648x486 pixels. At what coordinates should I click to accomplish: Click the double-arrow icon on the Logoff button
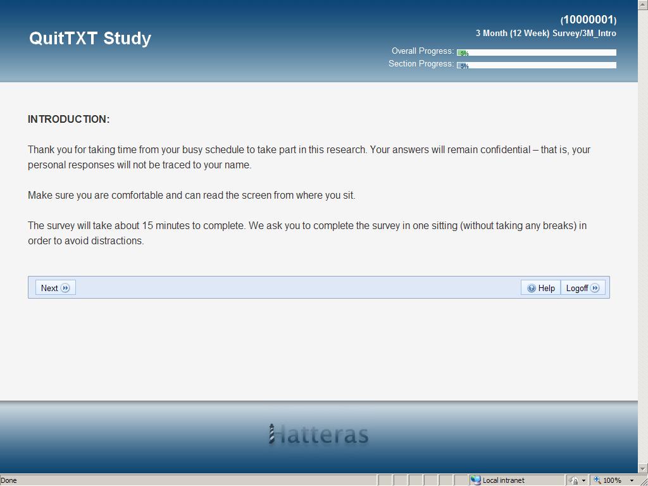tap(595, 288)
